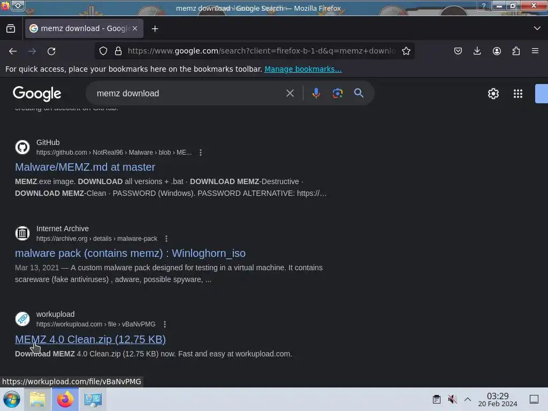This screenshot has height=411, width=548.
Task: Open the Firefox account icon
Action: [x=497, y=51]
